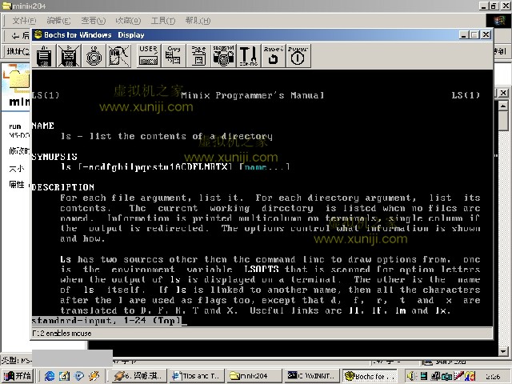Click the Back arrow in minix204 window toolbar
The width and height of the screenshot is (512, 384).
15,35
